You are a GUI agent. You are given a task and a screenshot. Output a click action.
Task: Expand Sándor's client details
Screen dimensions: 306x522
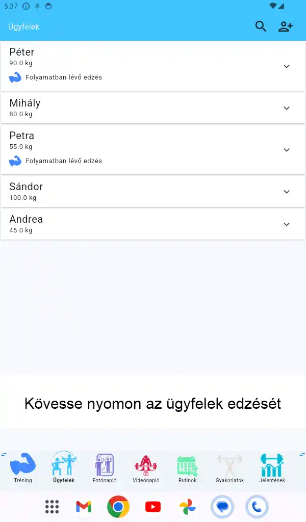(x=287, y=192)
